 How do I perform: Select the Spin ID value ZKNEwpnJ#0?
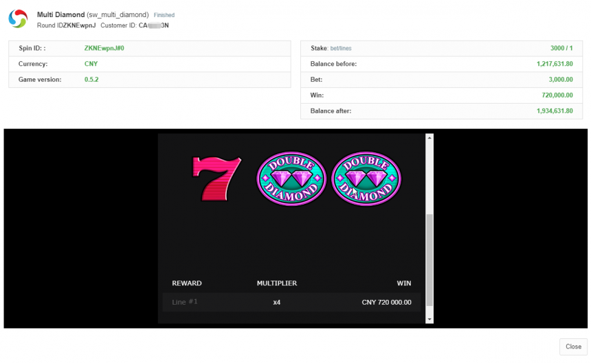pos(104,48)
